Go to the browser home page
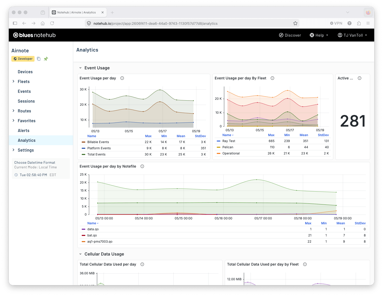The height and width of the screenshot is (296, 383). (43, 23)
